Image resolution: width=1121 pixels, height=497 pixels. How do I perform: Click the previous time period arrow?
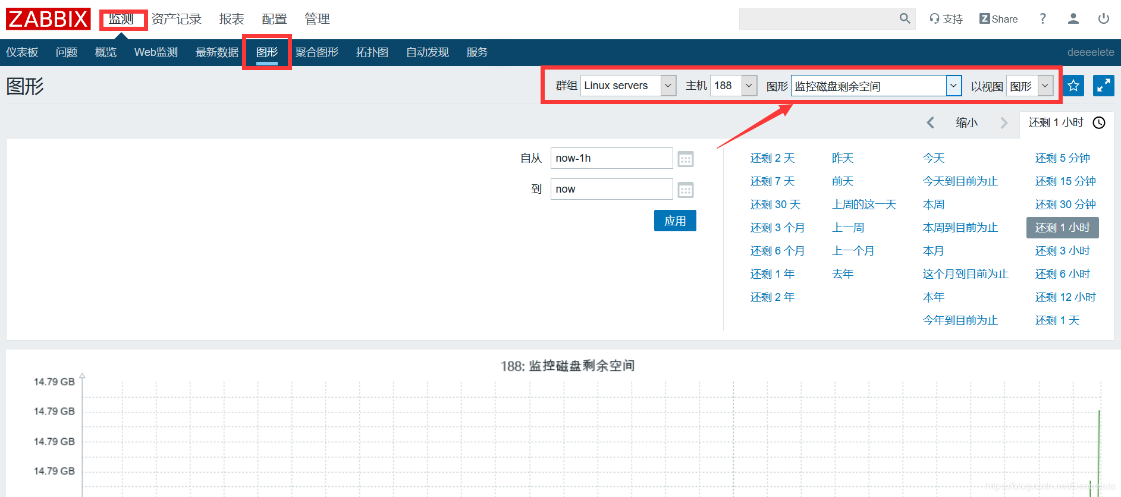coord(931,122)
